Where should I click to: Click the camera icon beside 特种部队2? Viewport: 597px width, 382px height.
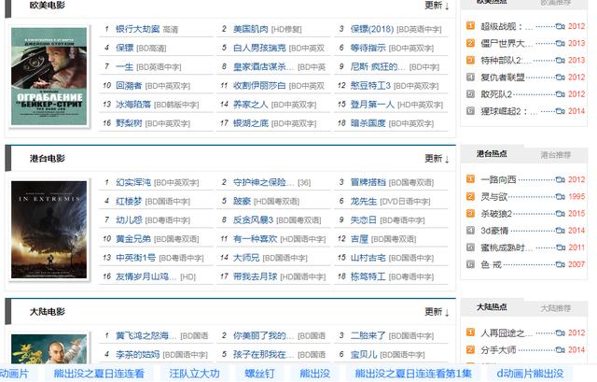560,60
